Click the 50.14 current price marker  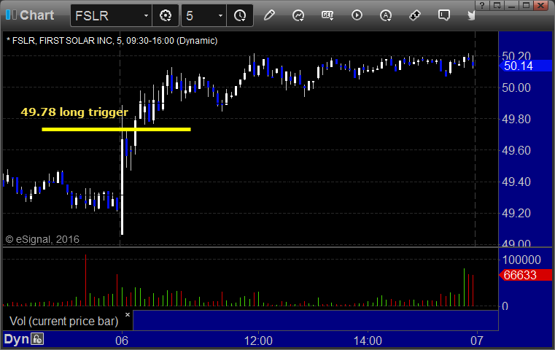(x=524, y=66)
